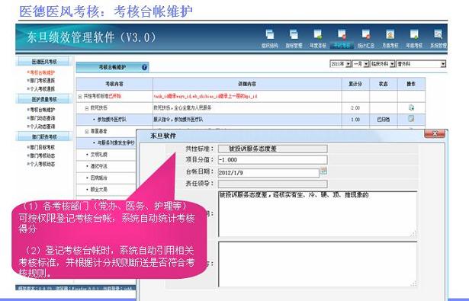Open 系统管理 in the top toolbar
Viewport: 469px width, 301px height.
pos(438,38)
